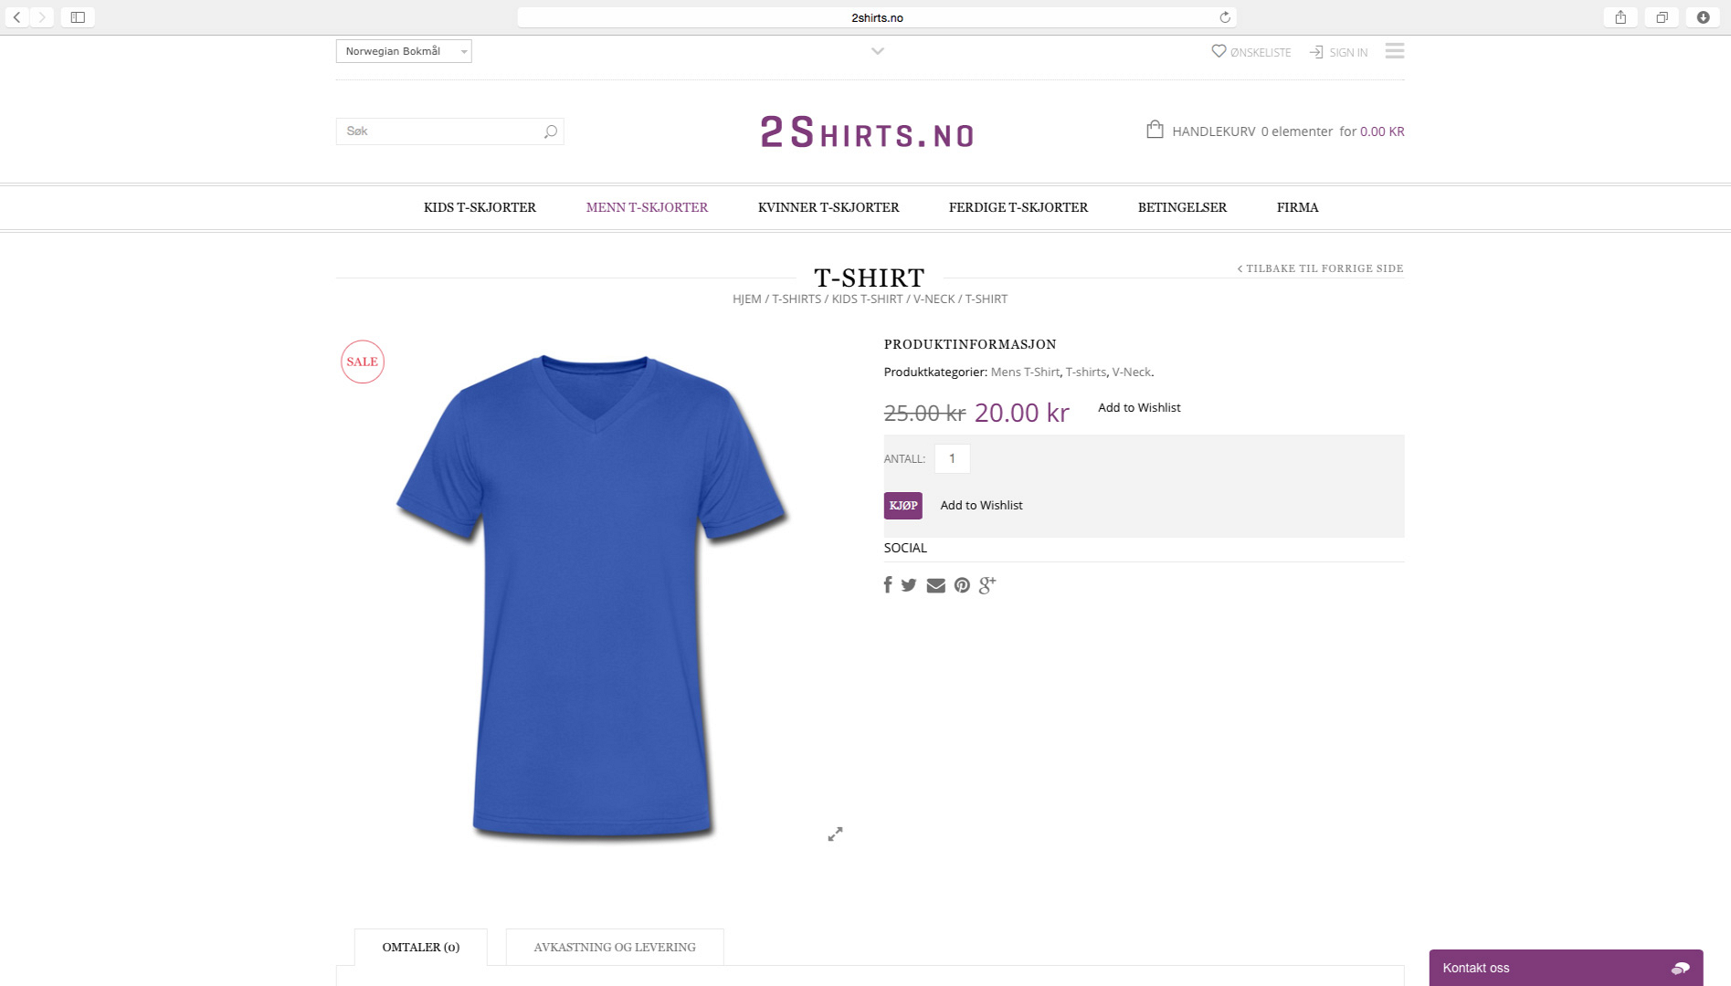
Task: Show the Safari sidebar
Action: (78, 17)
